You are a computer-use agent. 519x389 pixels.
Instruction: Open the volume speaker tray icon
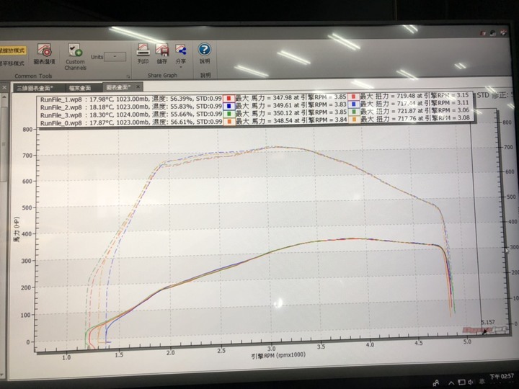471,382
